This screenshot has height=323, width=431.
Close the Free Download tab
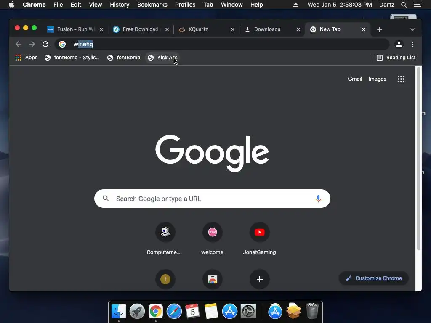(167, 29)
